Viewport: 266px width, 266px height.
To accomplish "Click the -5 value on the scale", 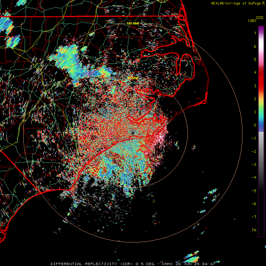I will coord(254,191).
